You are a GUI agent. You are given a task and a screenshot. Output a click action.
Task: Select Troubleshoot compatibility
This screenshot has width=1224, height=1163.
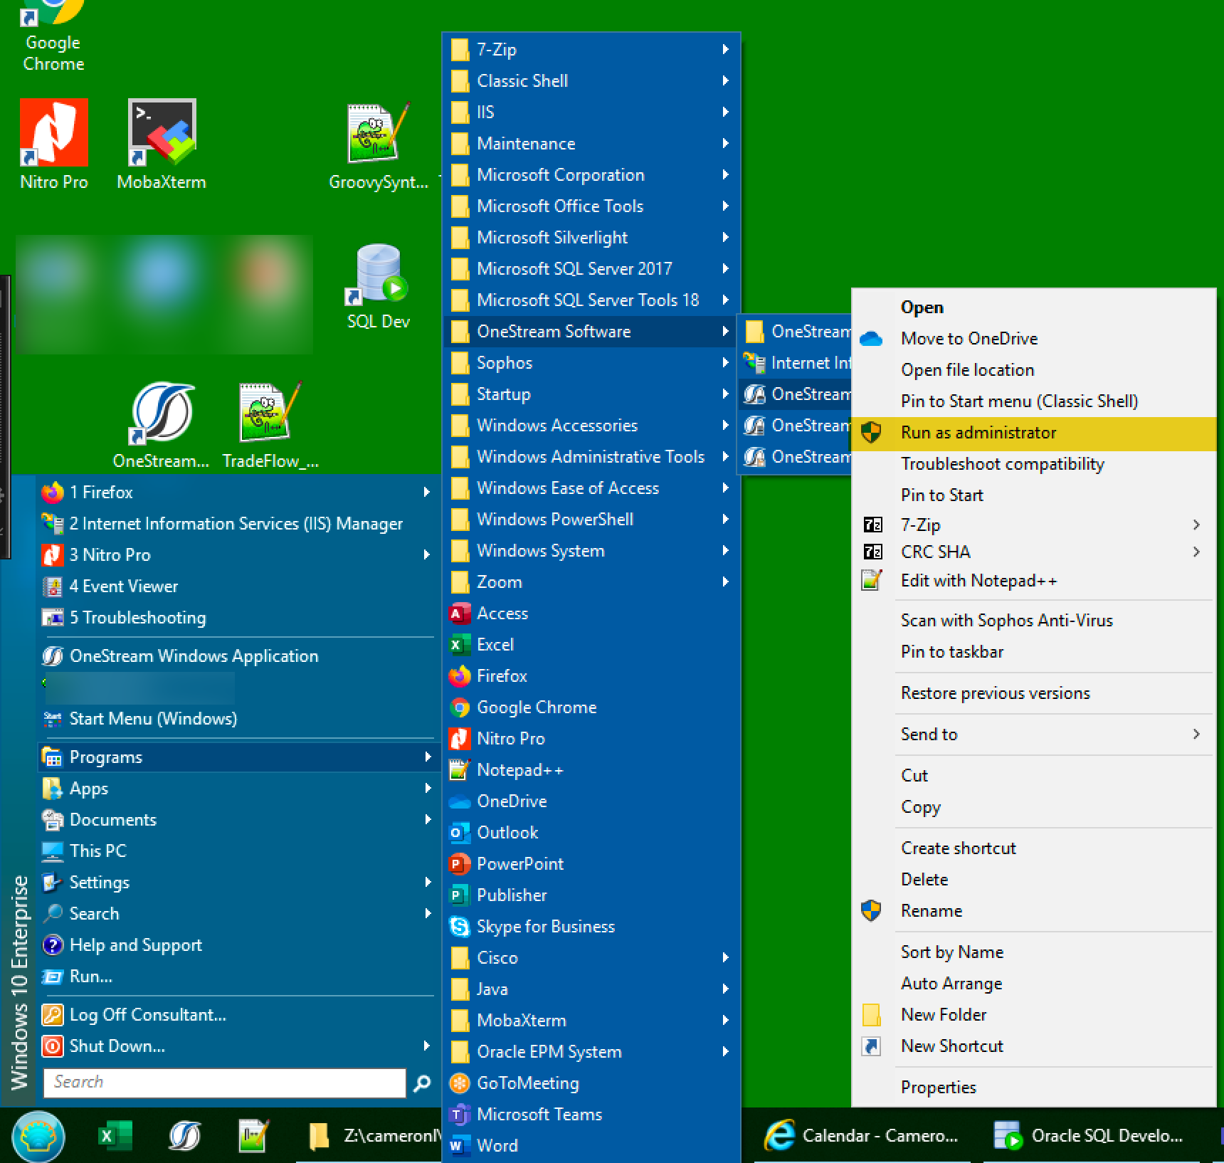pos(1034,464)
